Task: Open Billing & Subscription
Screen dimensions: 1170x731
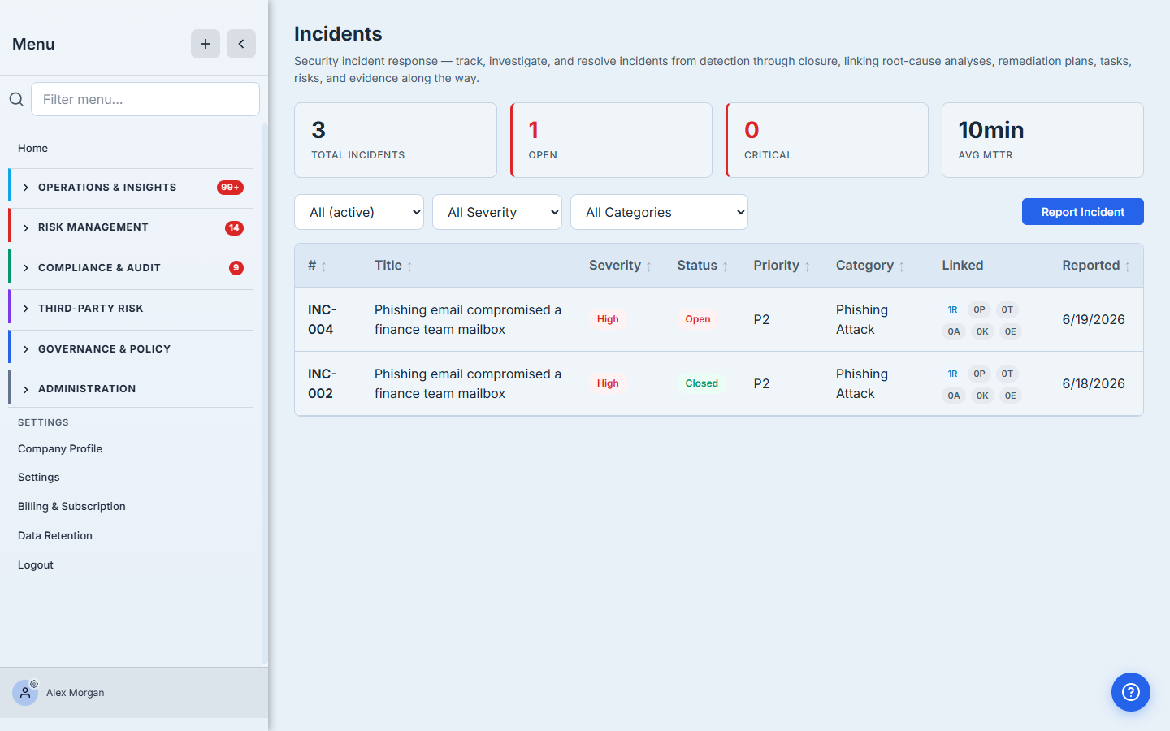Action: pos(71,506)
